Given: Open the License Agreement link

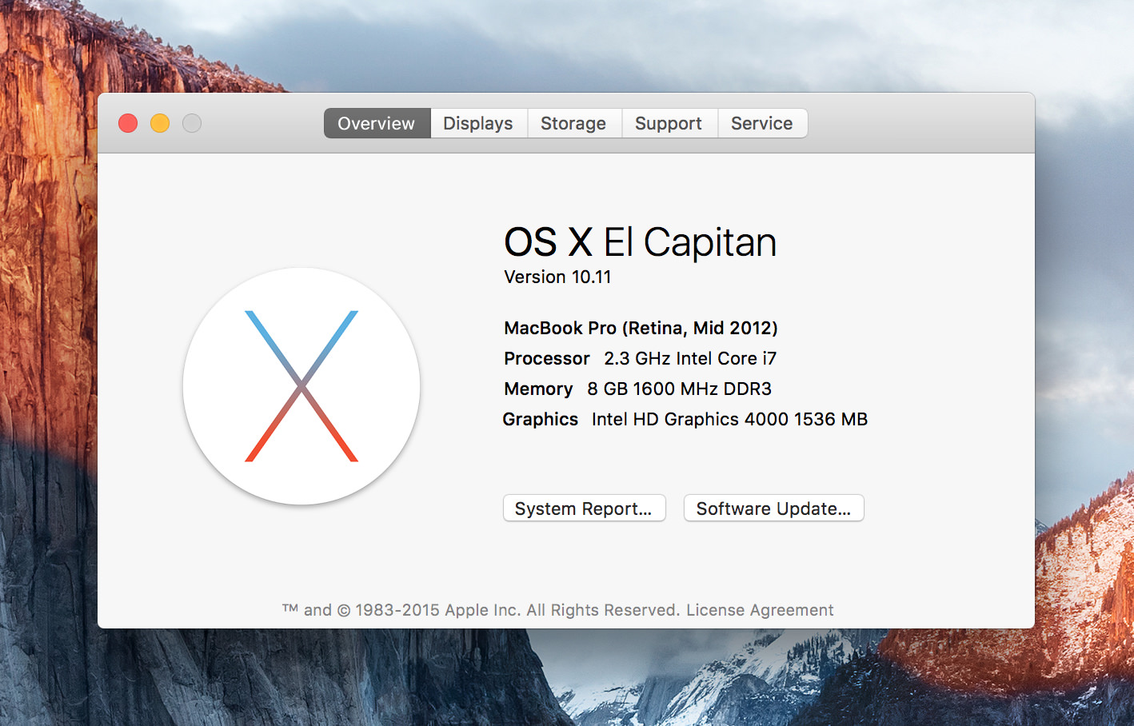Looking at the screenshot, I should [x=760, y=610].
